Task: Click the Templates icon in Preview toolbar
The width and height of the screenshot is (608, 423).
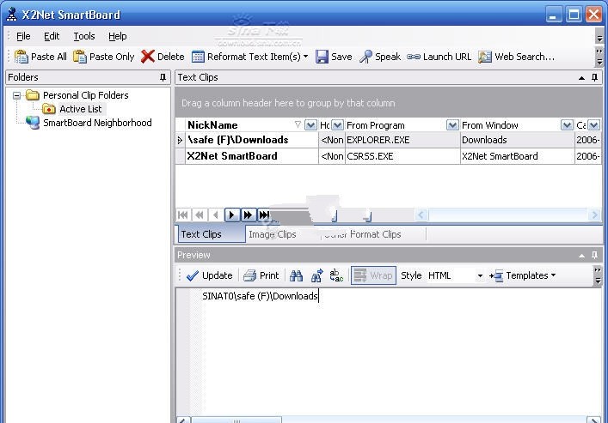Action: tap(496, 275)
